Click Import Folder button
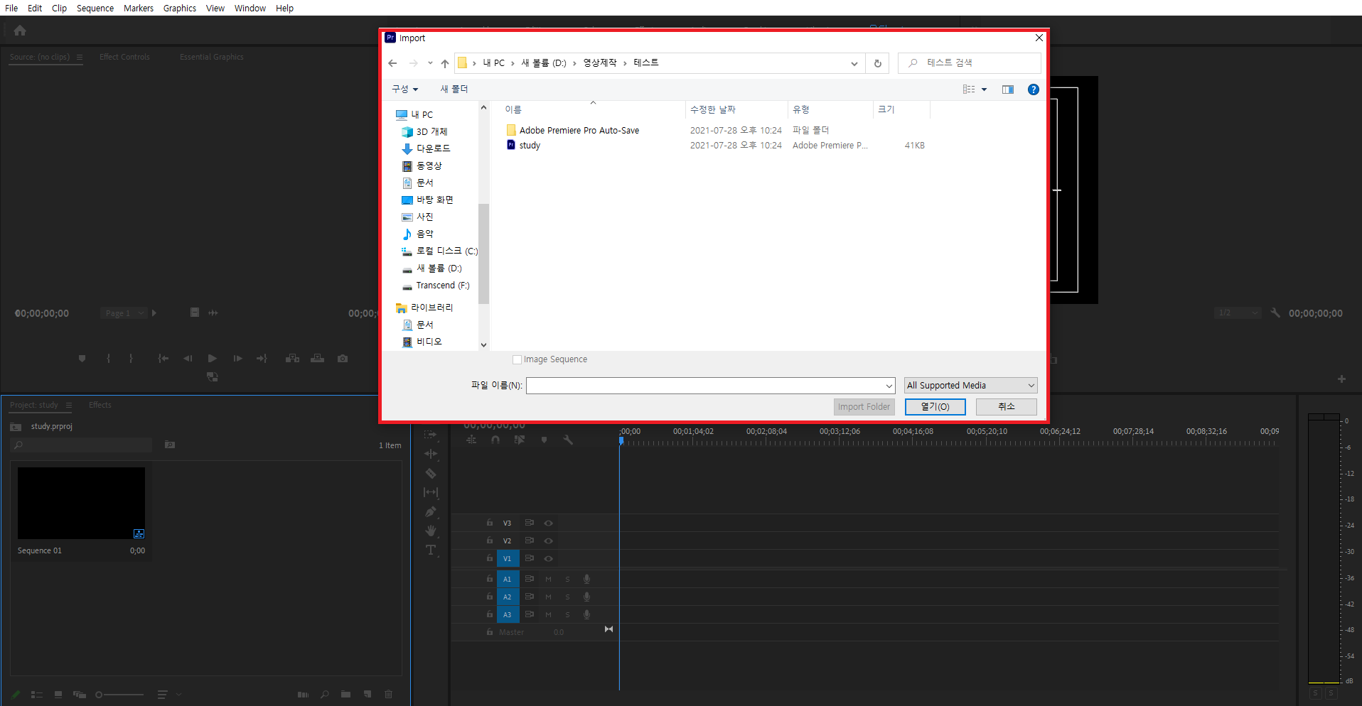This screenshot has height=706, width=1362. (864, 407)
